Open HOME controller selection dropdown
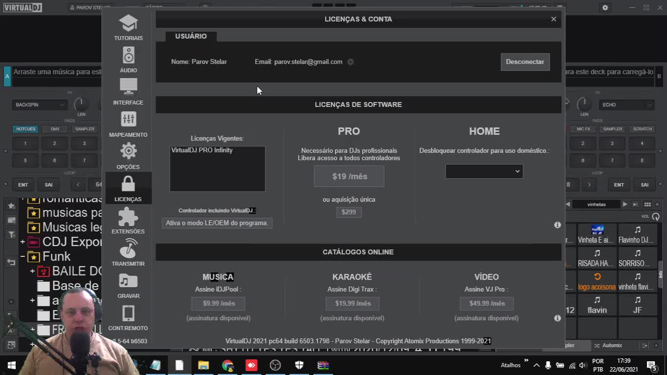 [x=484, y=171]
